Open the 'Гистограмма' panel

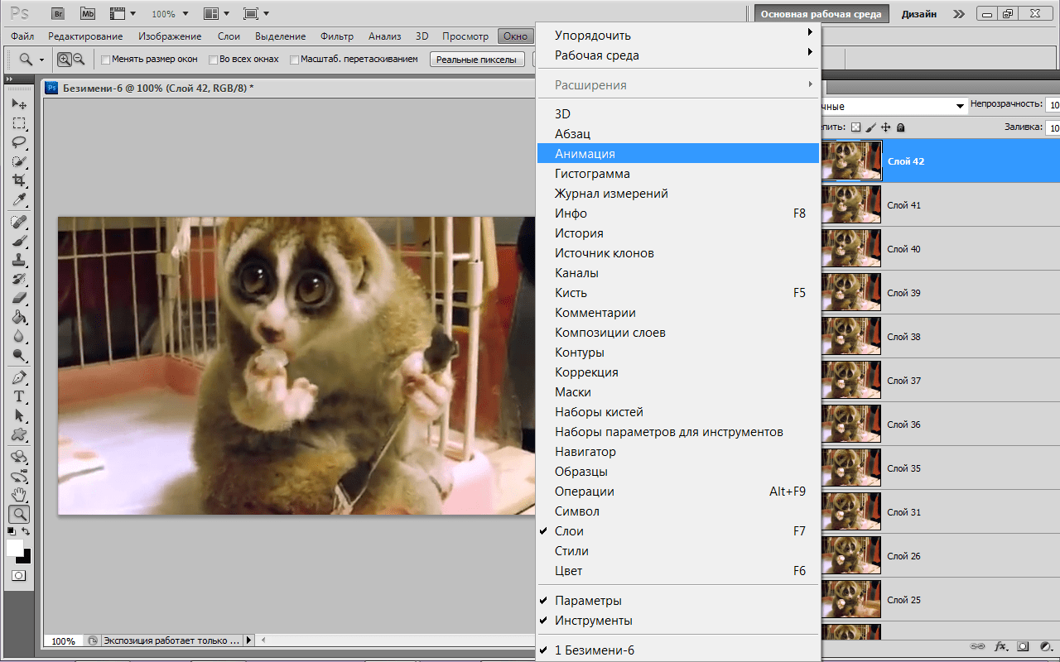678,174
